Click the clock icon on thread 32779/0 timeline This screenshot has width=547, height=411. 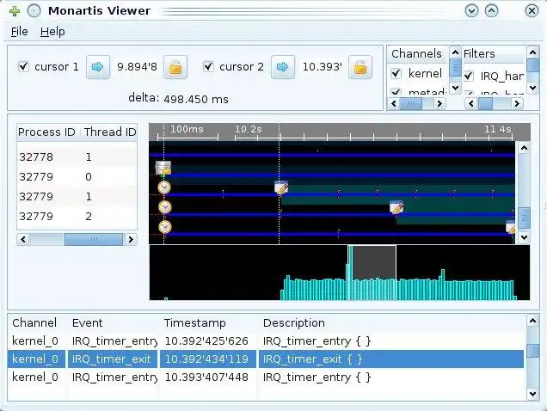tap(164, 187)
